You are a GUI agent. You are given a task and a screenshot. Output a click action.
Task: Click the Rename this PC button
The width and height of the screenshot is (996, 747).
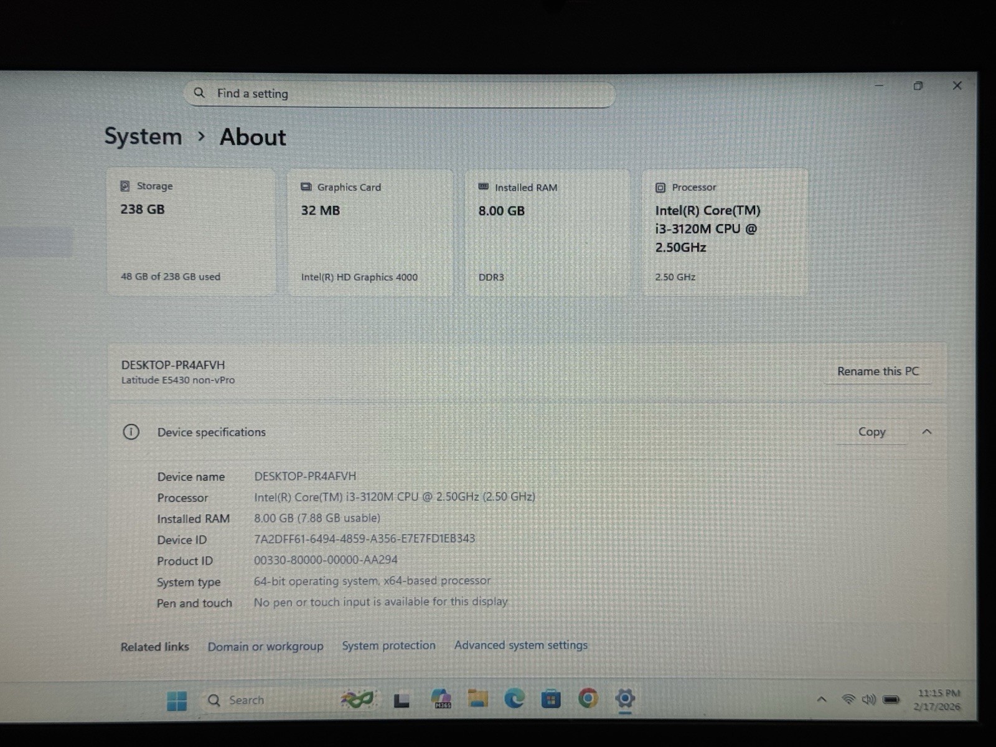coord(878,371)
